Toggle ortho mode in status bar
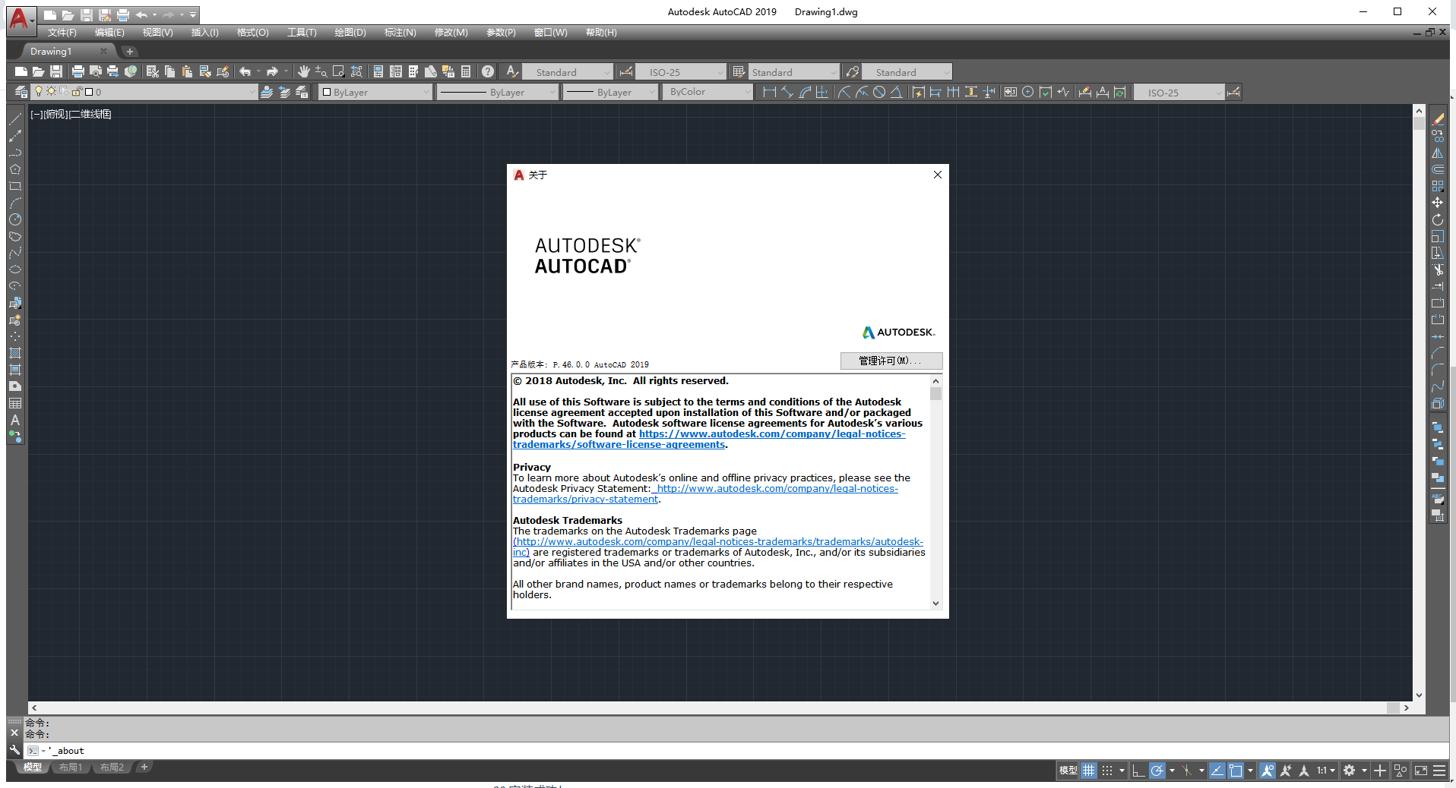1456x788 pixels. click(1138, 771)
